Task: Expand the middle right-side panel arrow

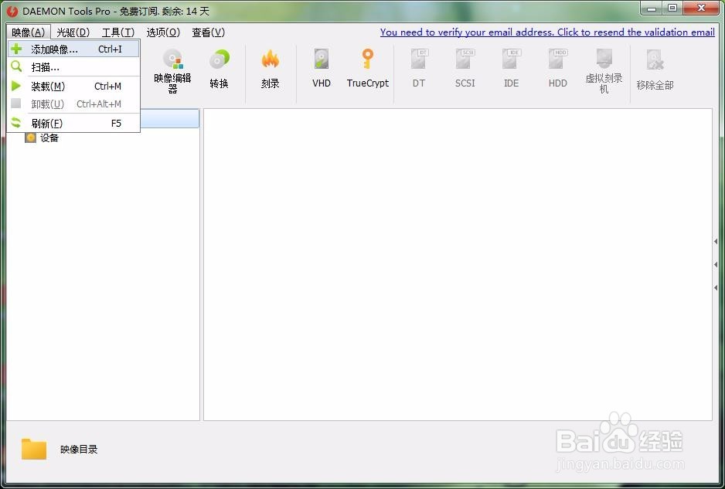Action: pos(716,264)
